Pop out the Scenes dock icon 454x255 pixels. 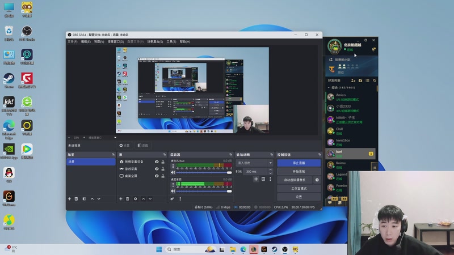point(113,155)
